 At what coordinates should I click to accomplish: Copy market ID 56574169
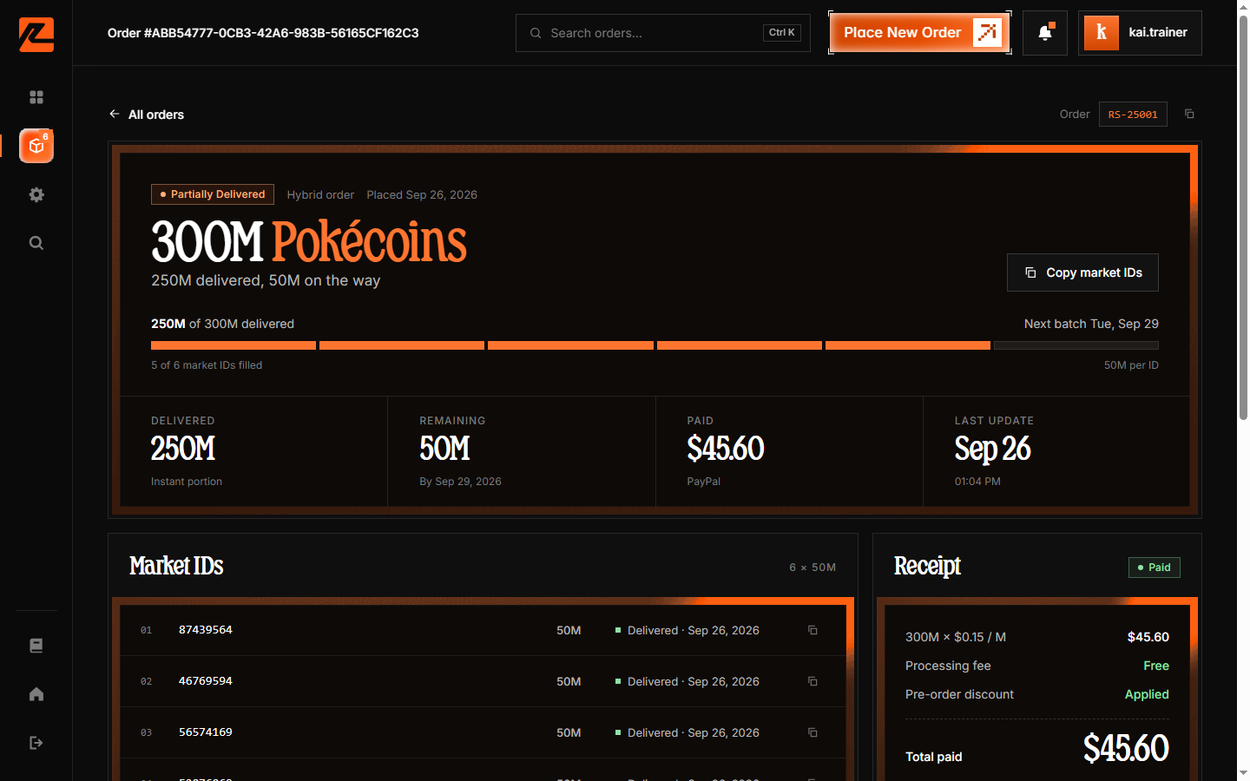click(812, 732)
